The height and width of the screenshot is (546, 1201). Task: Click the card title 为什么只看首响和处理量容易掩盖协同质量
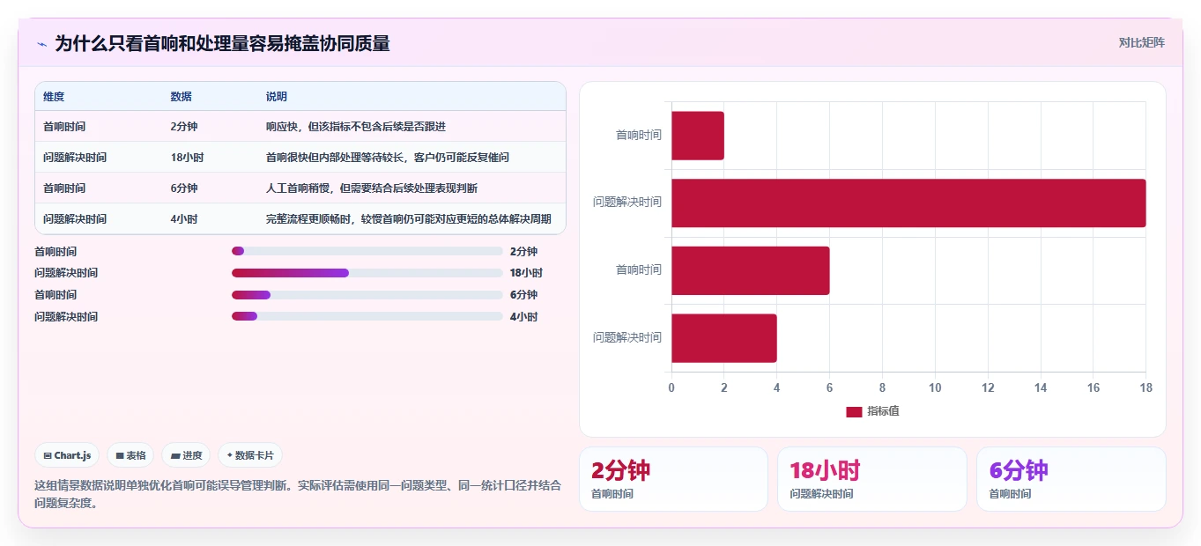[x=222, y=43]
